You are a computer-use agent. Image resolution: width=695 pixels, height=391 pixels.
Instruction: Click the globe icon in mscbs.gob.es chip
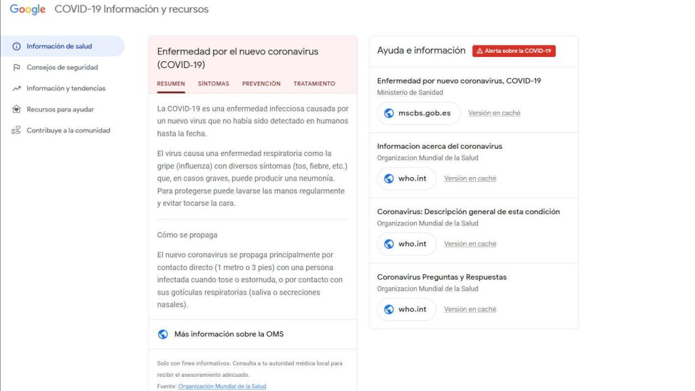389,113
